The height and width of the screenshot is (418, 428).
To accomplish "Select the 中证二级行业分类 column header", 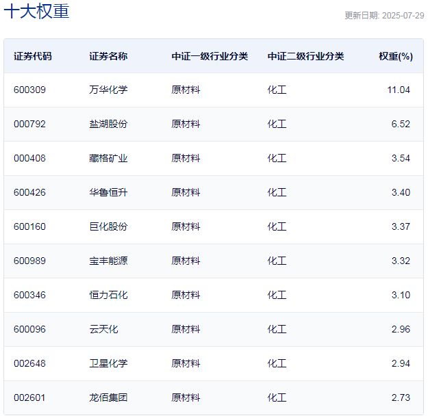I will pyautogui.click(x=305, y=56).
